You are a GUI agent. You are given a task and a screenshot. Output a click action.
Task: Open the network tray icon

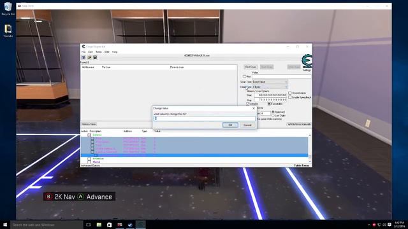pyautogui.click(x=379, y=225)
